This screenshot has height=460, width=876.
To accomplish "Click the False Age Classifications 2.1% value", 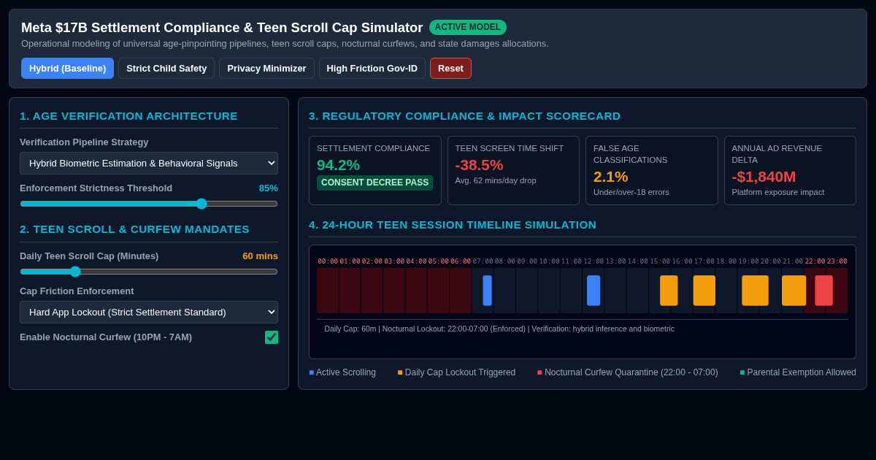I will [x=610, y=177].
